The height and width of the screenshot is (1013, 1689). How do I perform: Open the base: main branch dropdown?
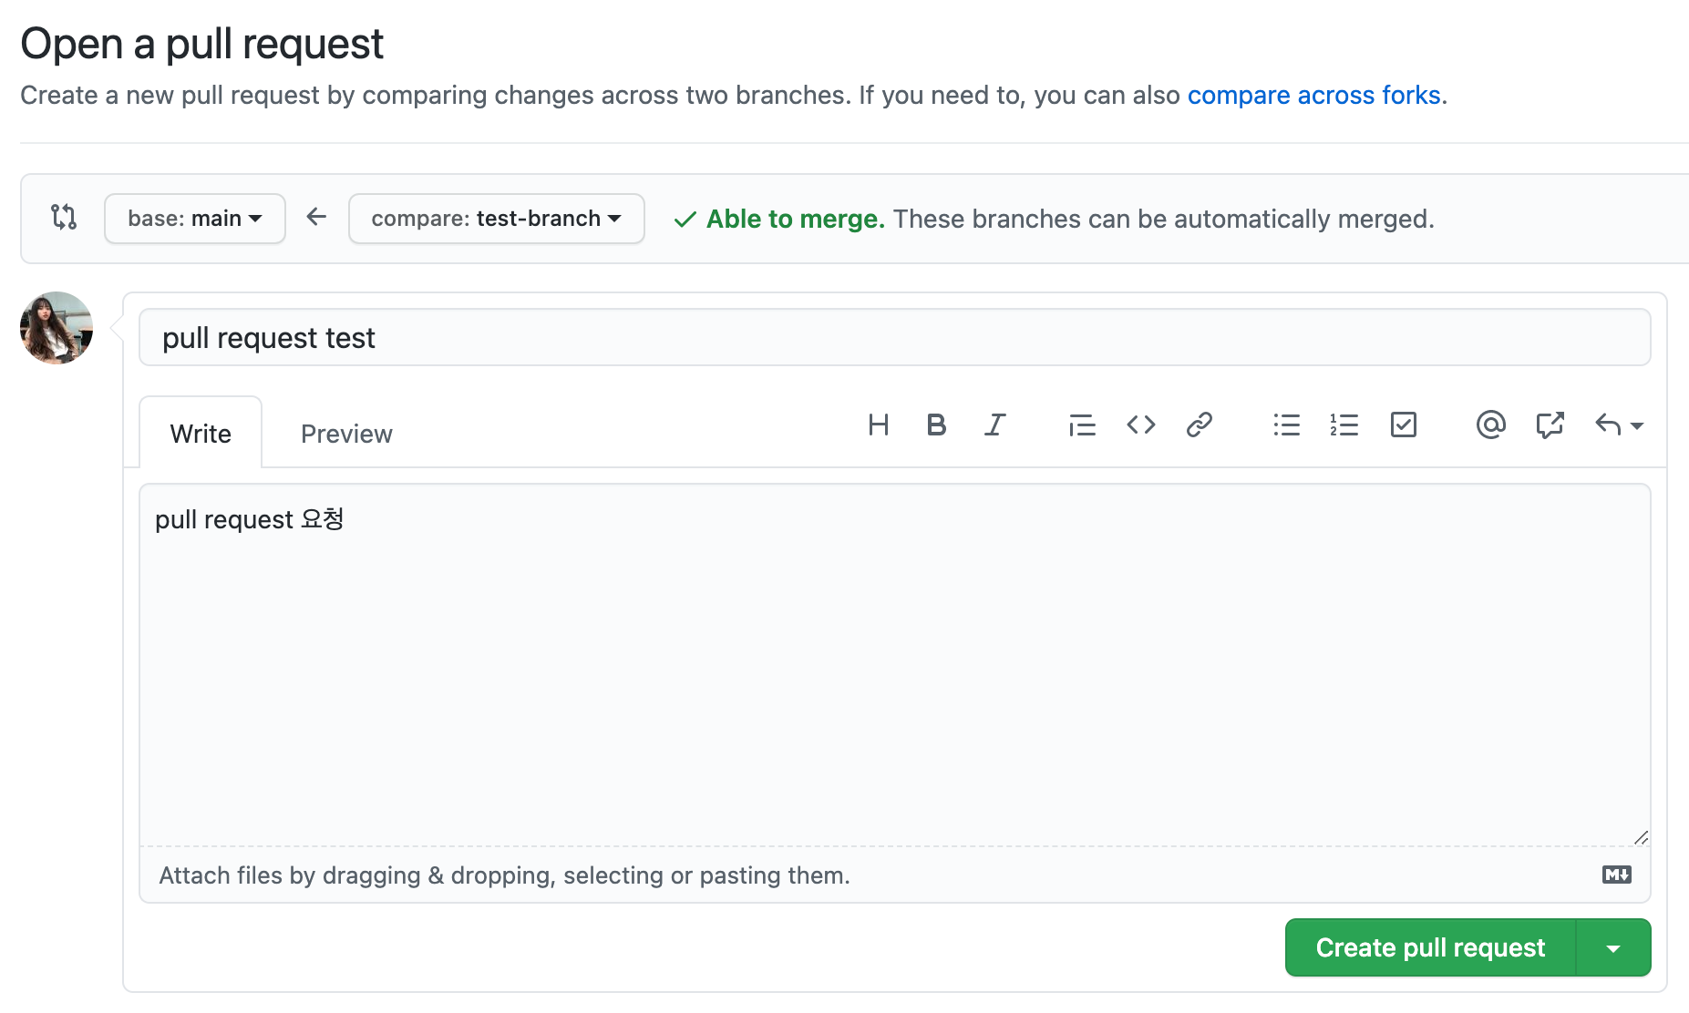[x=195, y=219]
